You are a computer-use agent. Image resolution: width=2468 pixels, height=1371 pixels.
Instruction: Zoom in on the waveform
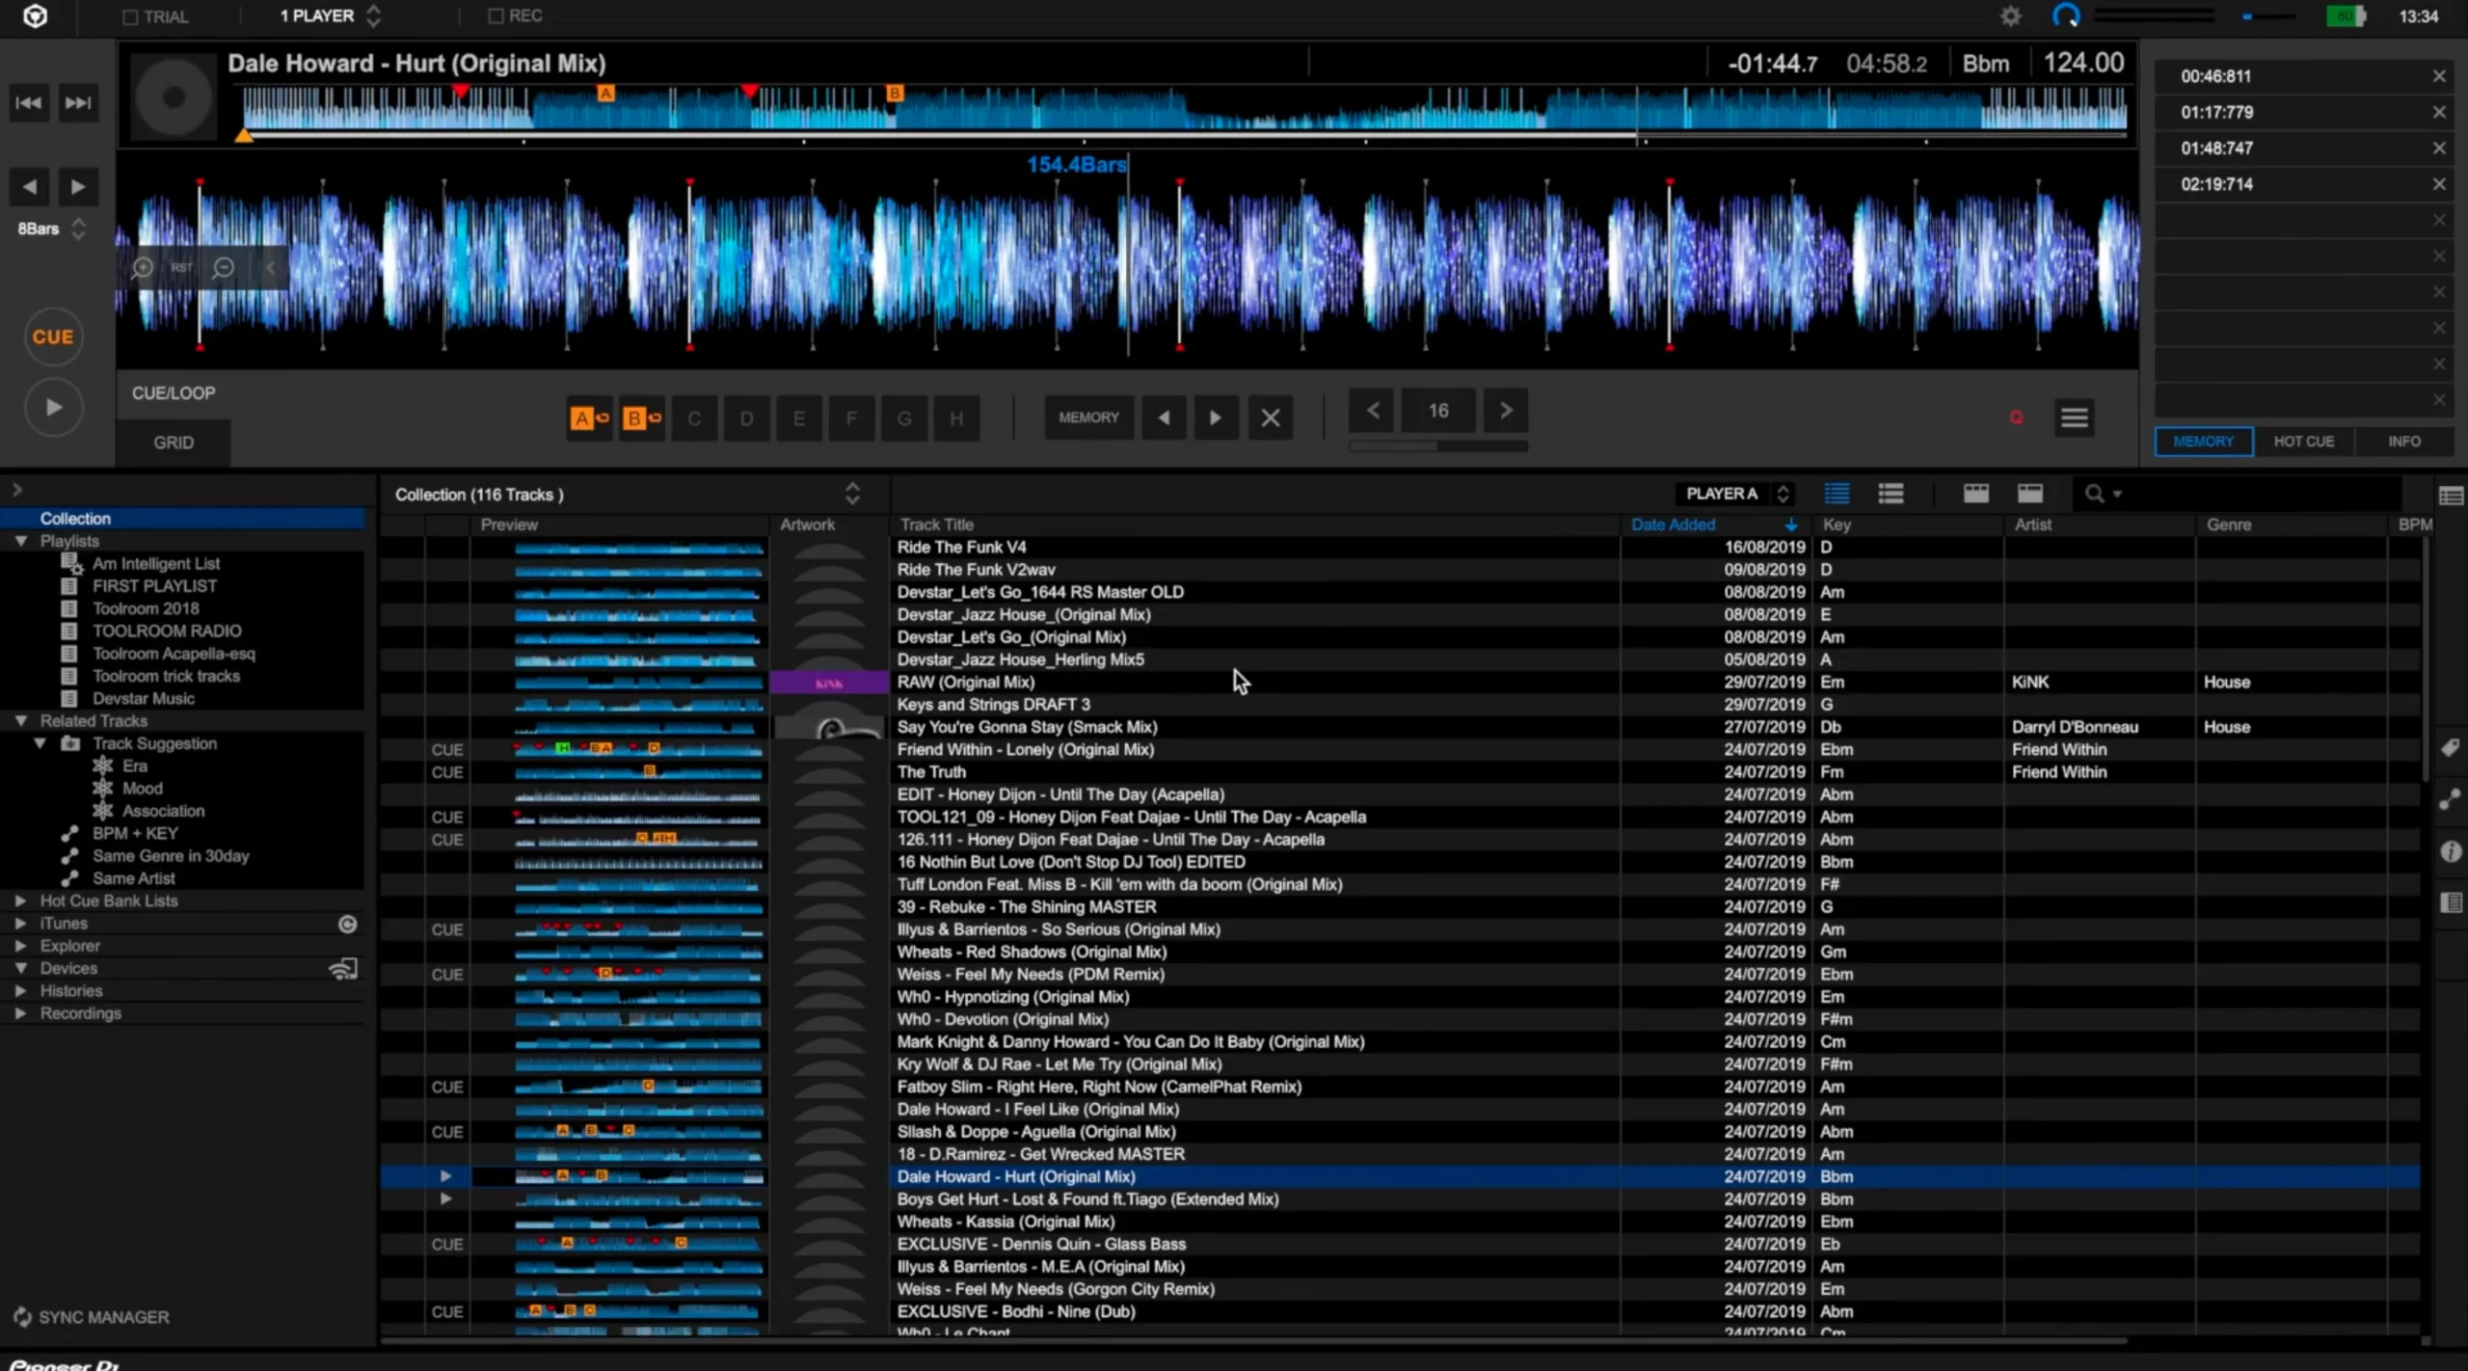tap(143, 267)
